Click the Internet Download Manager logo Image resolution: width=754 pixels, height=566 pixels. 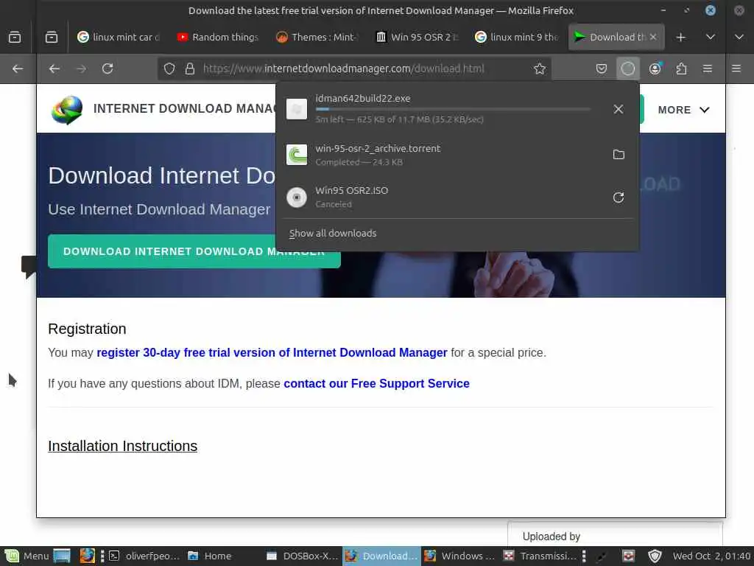[x=67, y=109]
